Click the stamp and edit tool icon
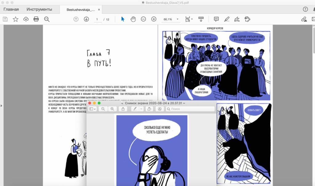The image size is (315, 186). pos(247,19)
